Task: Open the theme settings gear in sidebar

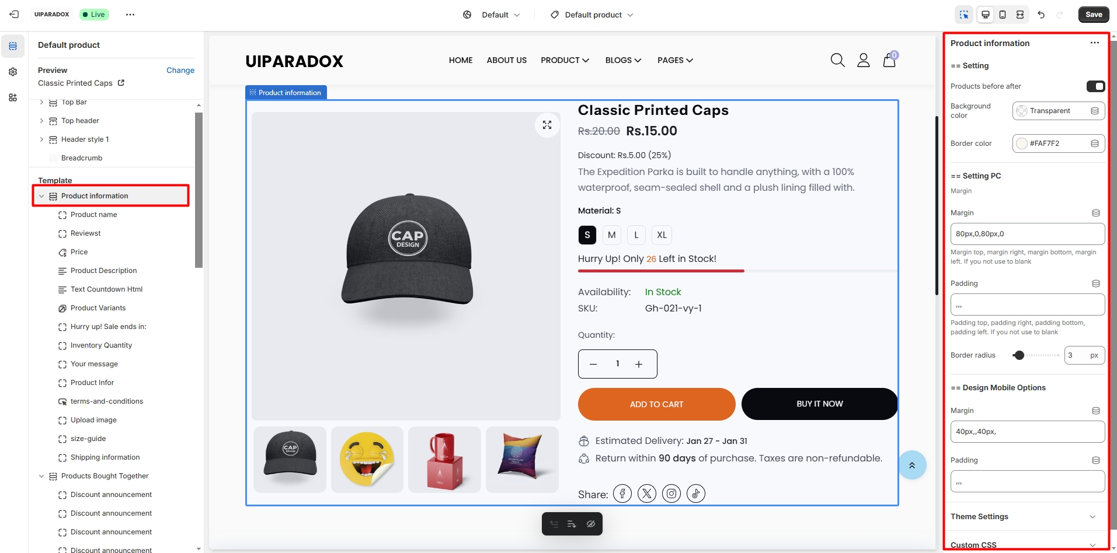Action: click(13, 72)
